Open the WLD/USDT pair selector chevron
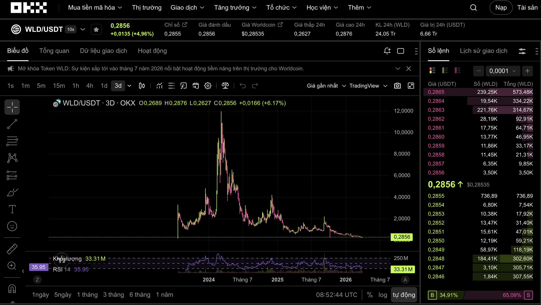541x305 pixels. tap(83, 29)
